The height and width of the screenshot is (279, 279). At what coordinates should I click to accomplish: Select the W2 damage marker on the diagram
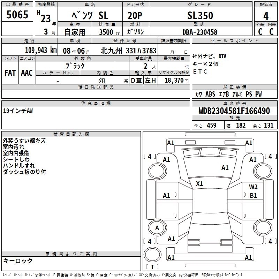coord(253,187)
